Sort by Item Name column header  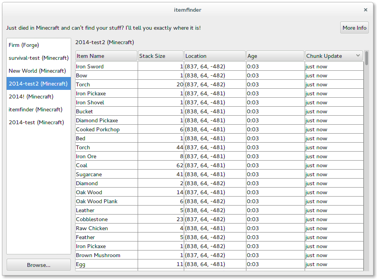click(x=106, y=56)
